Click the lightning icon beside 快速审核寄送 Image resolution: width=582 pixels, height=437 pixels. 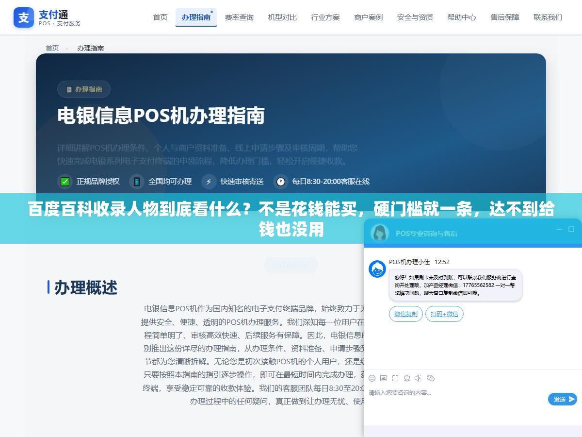(209, 181)
